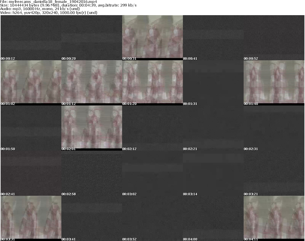Select the thumbnail frame stamped 00:00:12
The width and height of the screenshot is (305, 241).
pyautogui.click(x=31, y=38)
